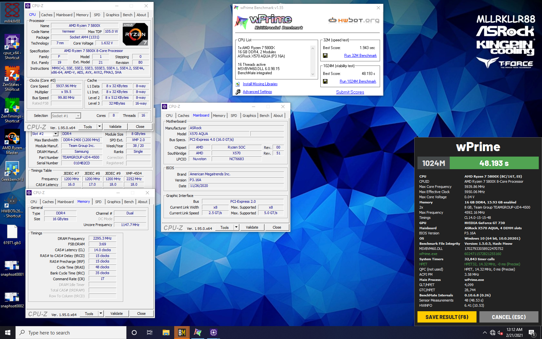
Task: Click Memory tab in Mainboard CPU-Z window
Action: click(x=219, y=116)
